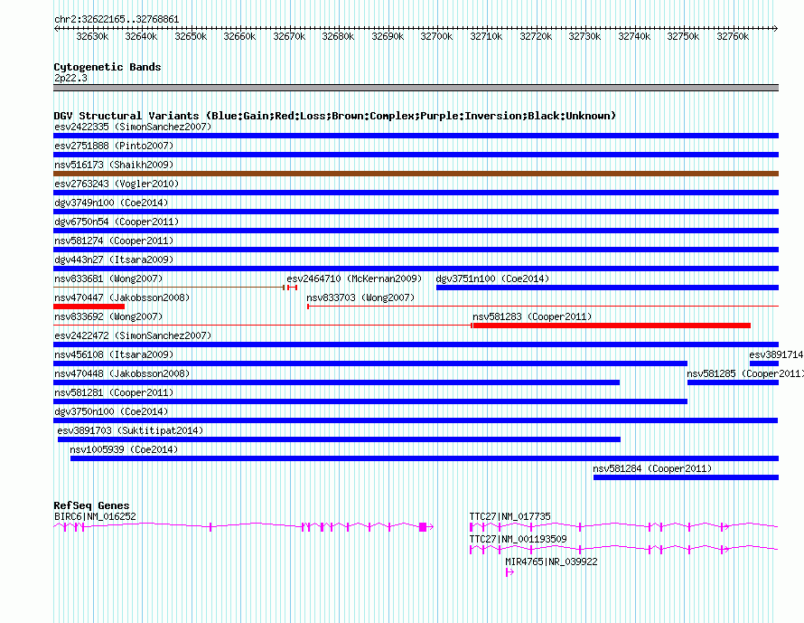Screen dimensions: 804x623
Task: Click dgv3749n100 (Coe2014) label
Action: (111, 203)
